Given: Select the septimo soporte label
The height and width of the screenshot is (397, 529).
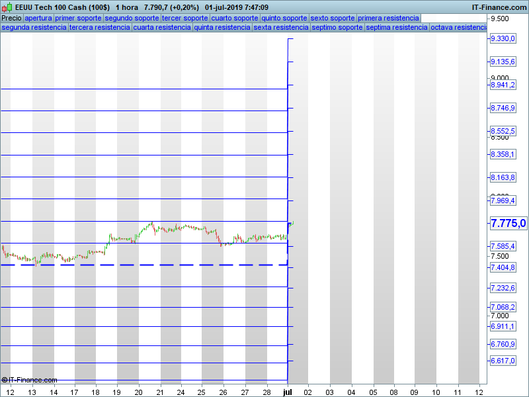Looking at the screenshot, I should pyautogui.click(x=337, y=27).
